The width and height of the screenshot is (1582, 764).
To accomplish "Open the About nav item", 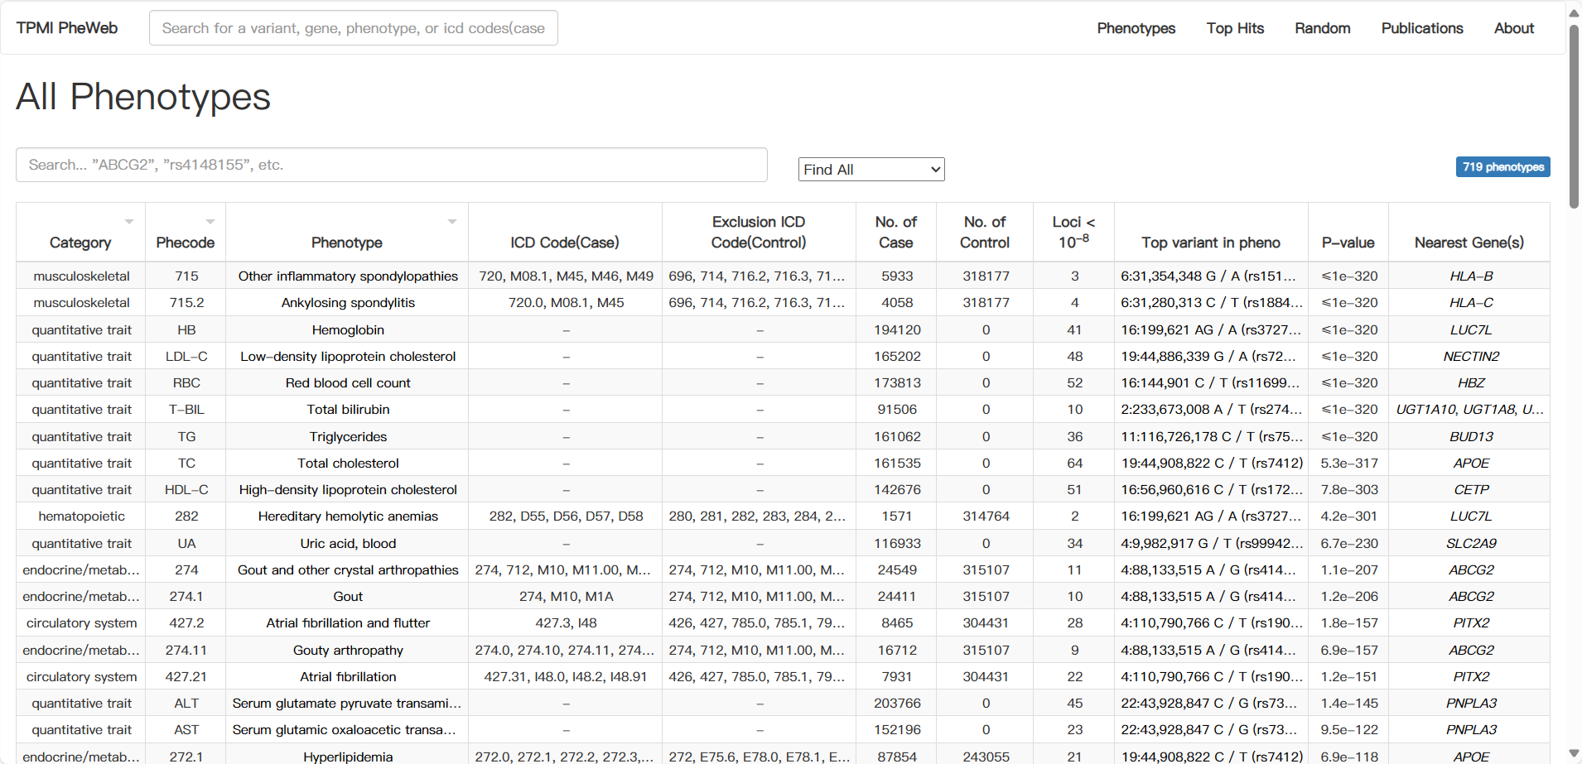I will [x=1514, y=28].
